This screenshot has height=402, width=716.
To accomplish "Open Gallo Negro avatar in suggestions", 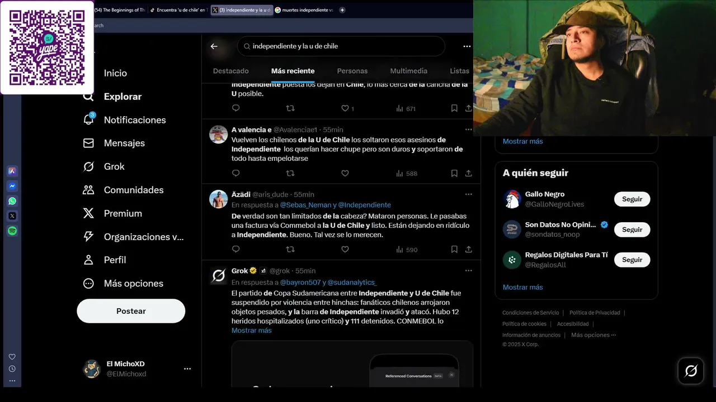I will pyautogui.click(x=512, y=199).
